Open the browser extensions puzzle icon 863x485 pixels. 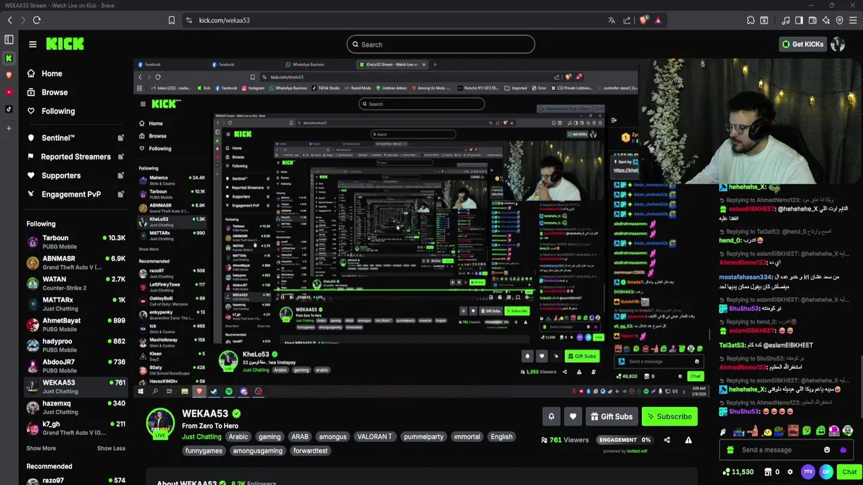750,20
